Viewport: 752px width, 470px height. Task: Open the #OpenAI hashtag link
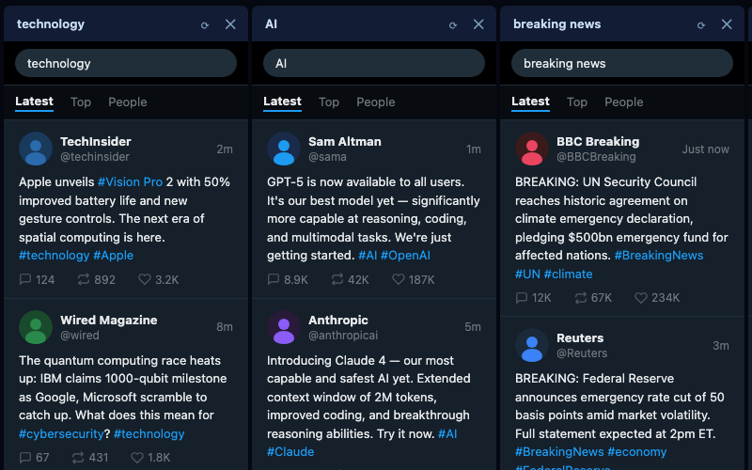point(405,256)
